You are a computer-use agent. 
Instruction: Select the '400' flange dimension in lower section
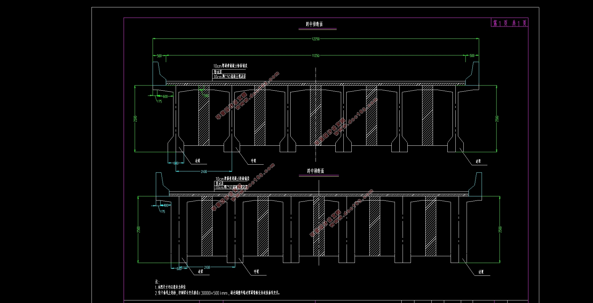(x=166, y=206)
